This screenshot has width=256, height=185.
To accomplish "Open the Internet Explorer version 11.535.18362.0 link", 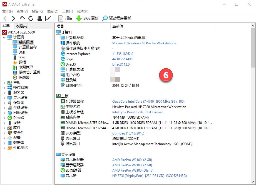I will click(x=123, y=54).
